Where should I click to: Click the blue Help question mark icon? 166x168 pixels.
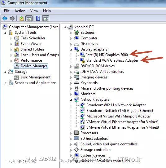click(x=38, y=18)
